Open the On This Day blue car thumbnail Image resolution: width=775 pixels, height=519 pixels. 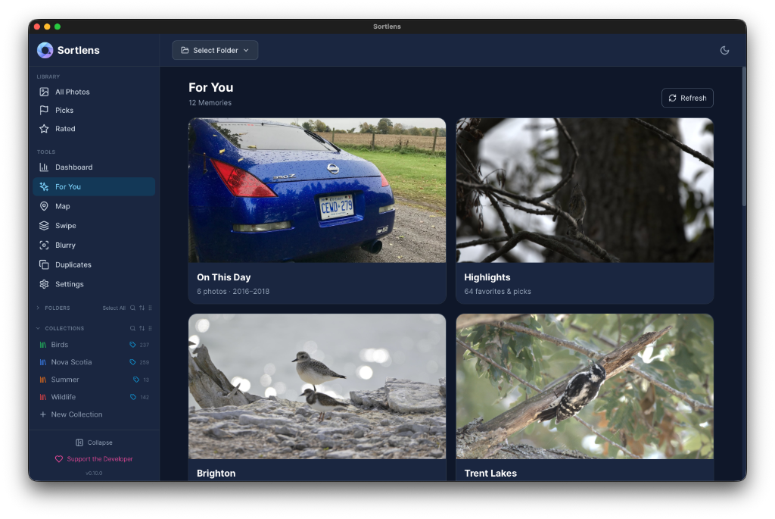317,190
